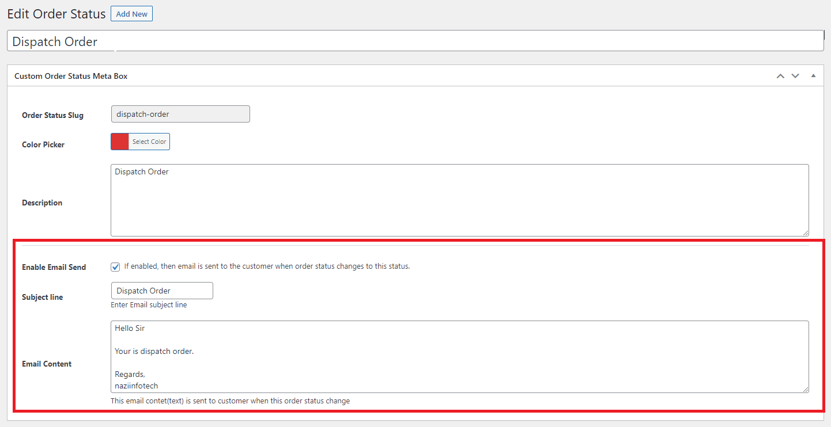
Task: Click the Subject line input field
Action: point(162,291)
